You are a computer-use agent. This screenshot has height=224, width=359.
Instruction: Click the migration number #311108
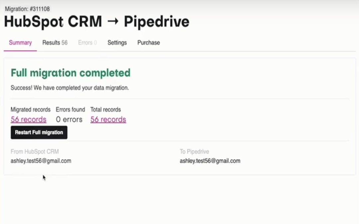27,9
